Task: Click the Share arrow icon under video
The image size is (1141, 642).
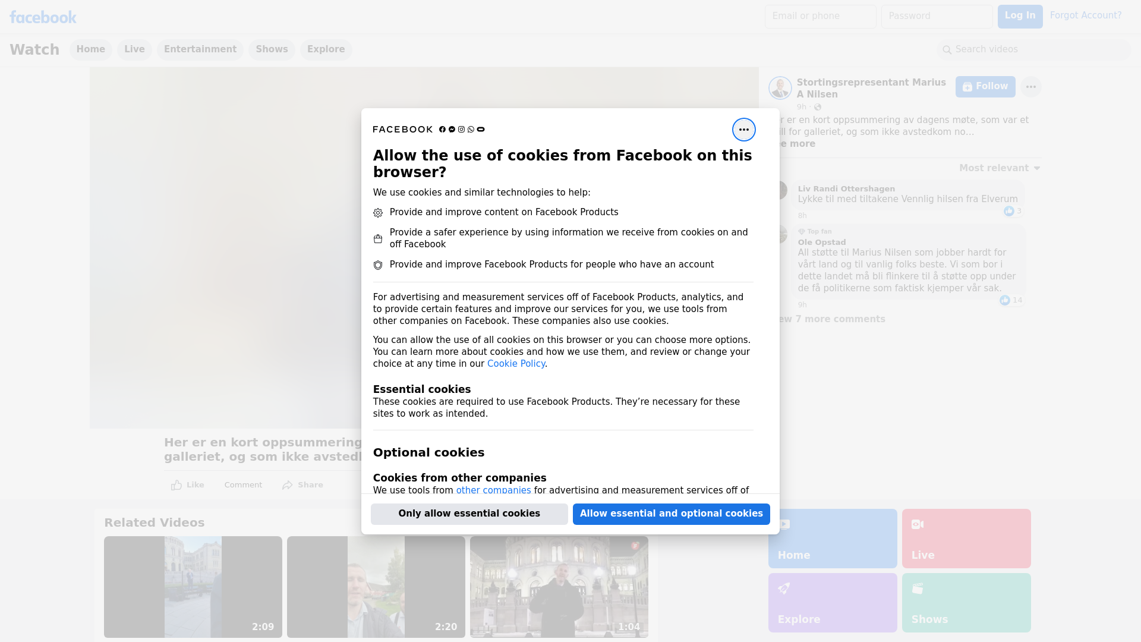Action: point(288,485)
